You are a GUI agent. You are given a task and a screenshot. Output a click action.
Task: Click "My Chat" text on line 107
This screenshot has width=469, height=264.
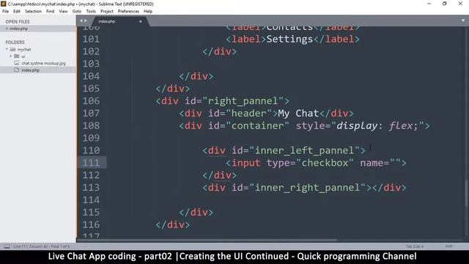(x=298, y=114)
